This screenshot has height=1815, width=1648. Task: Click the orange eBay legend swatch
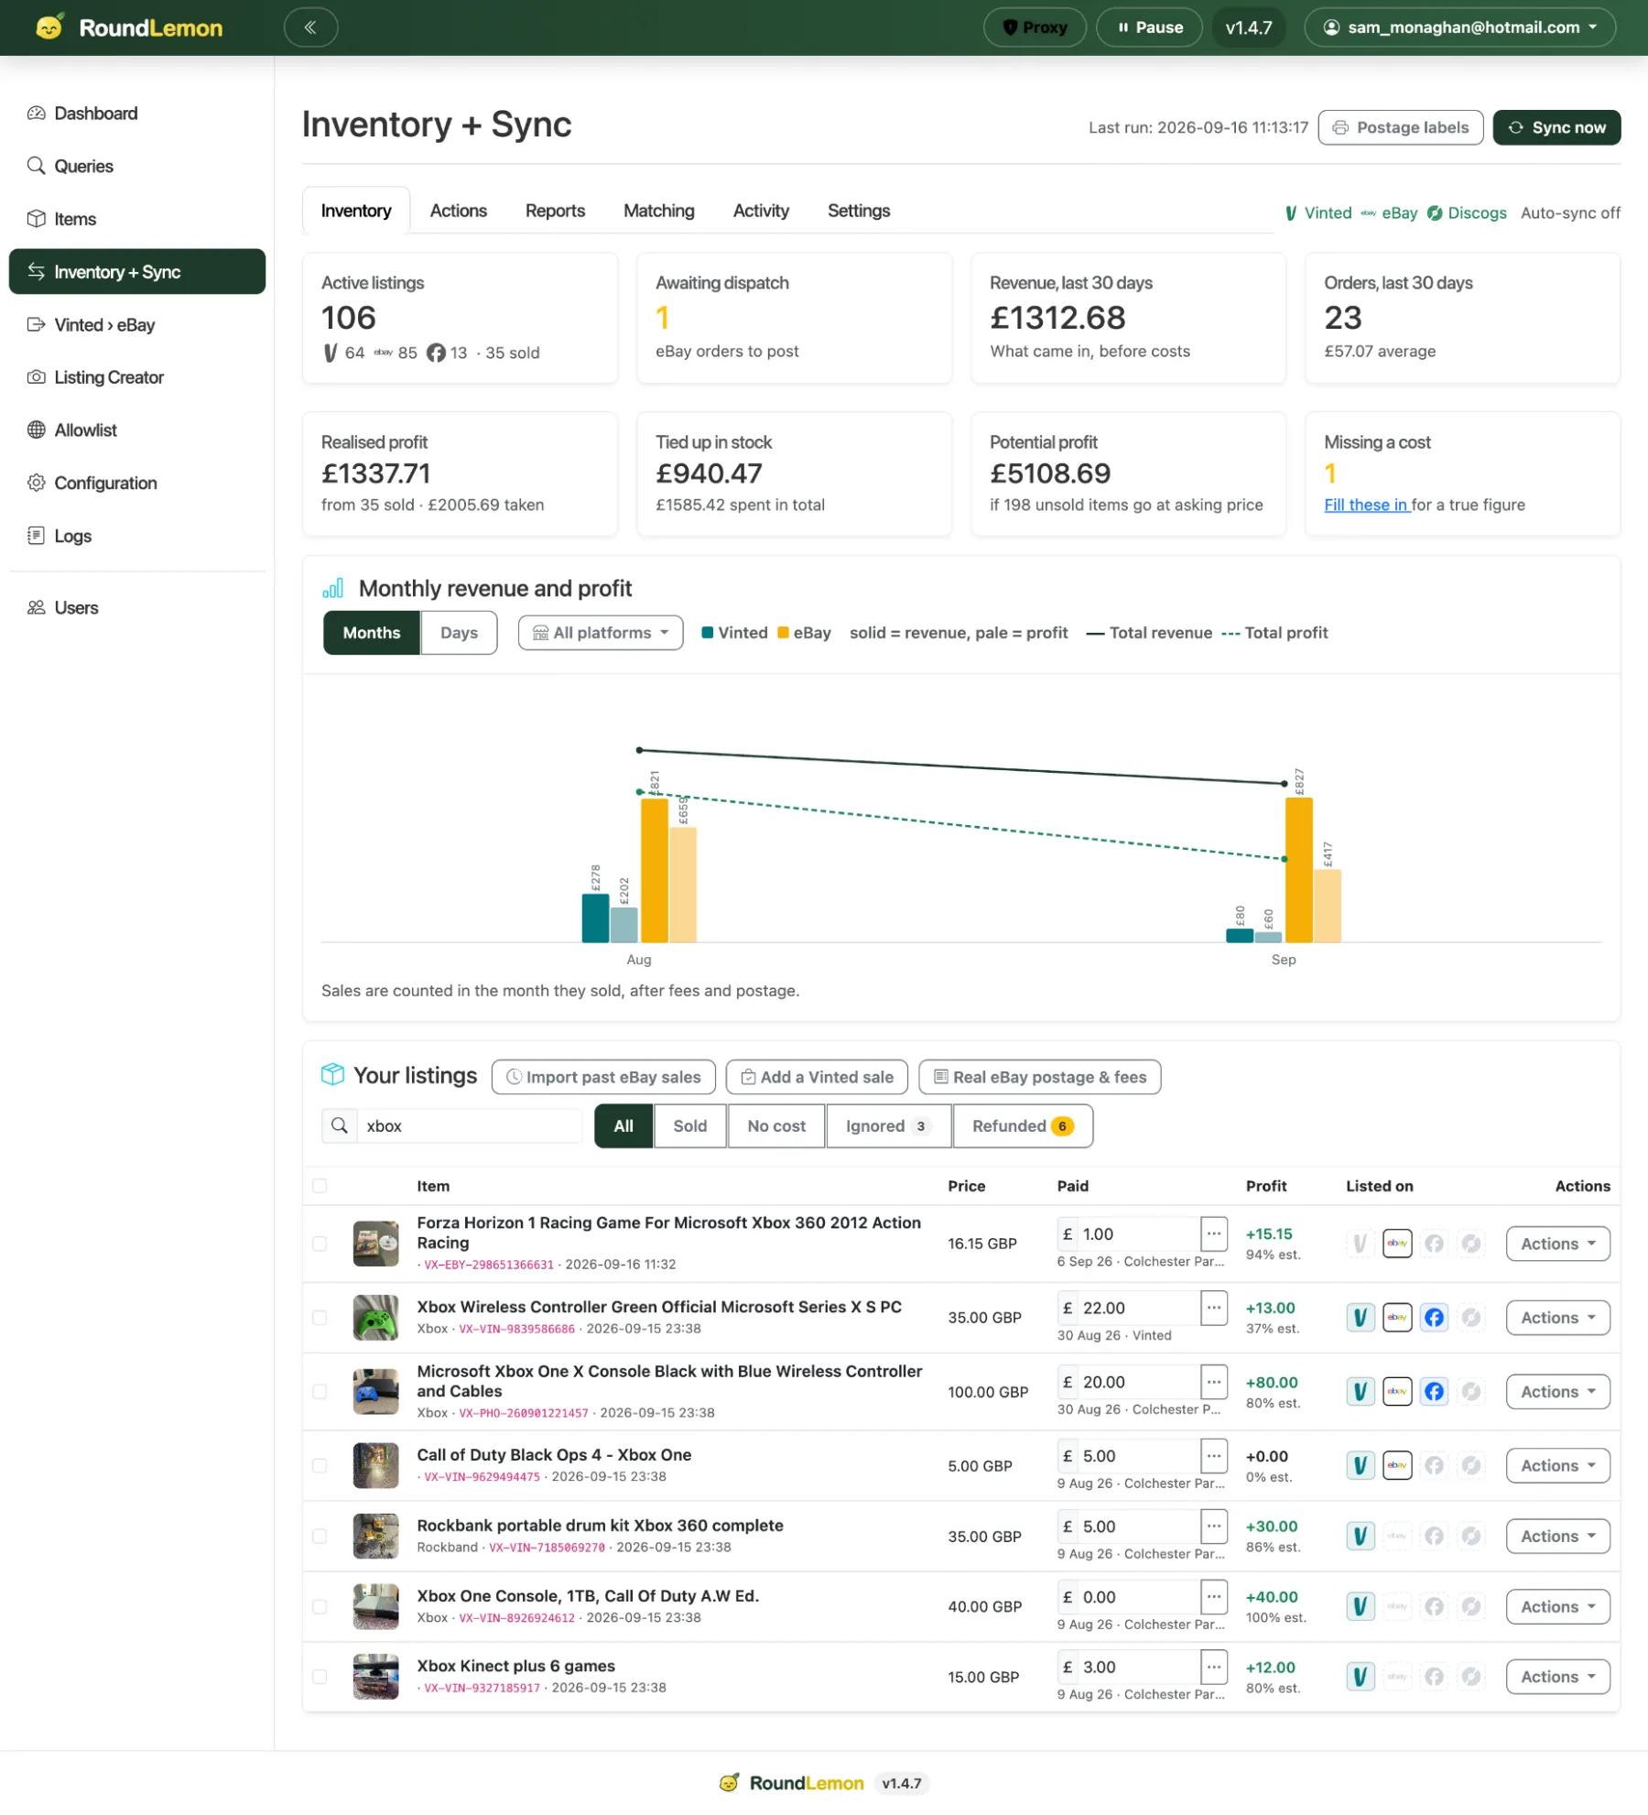coord(783,633)
